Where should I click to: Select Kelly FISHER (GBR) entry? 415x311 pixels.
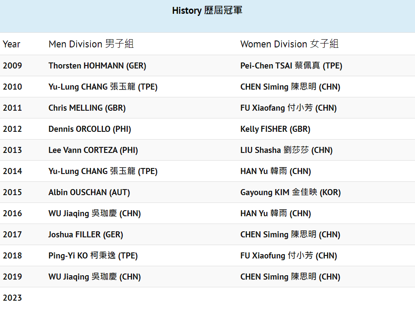coord(275,129)
